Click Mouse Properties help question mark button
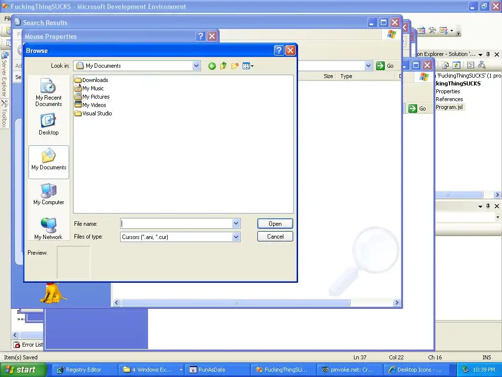 [201, 36]
